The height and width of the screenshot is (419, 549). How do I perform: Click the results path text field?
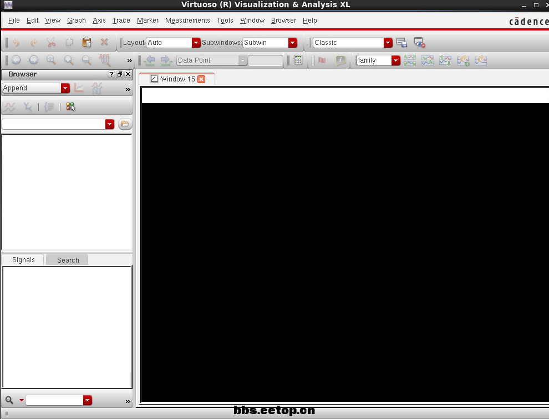tap(54, 124)
